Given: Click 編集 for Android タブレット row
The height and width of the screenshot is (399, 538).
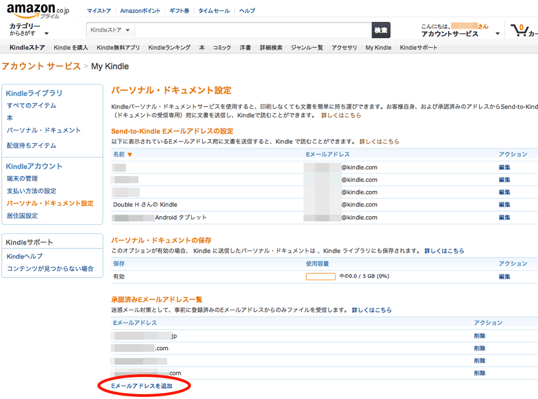Looking at the screenshot, I should (x=505, y=217).
